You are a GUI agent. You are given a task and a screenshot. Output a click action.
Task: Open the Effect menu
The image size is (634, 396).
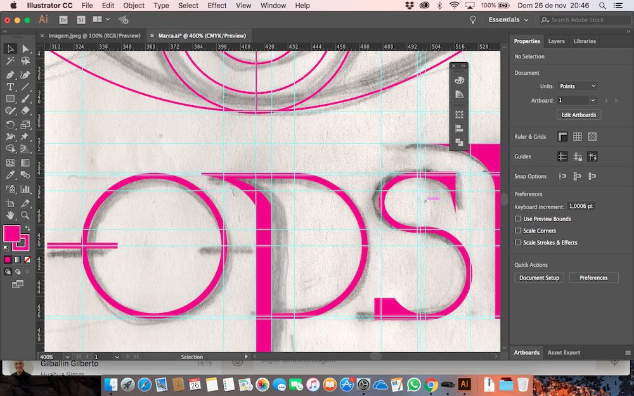coord(217,5)
